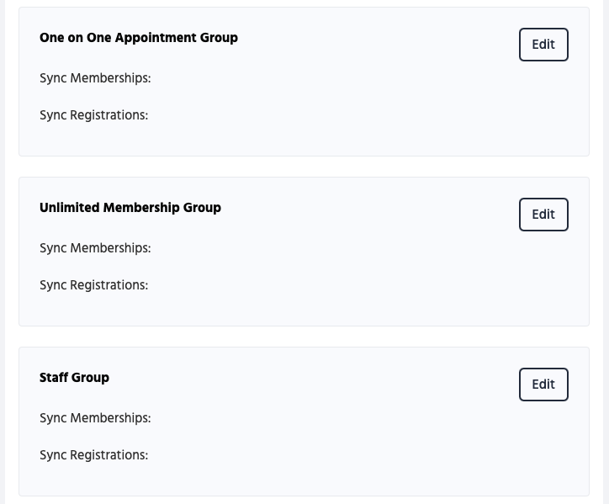Edit the Unlimited Membership Group
This screenshot has height=504, width=609.
tap(543, 215)
